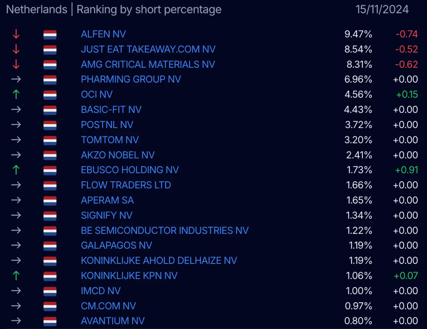This screenshot has height=329, width=427.
Task: Open the AKZO NOBEL NV link
Action: point(118,155)
